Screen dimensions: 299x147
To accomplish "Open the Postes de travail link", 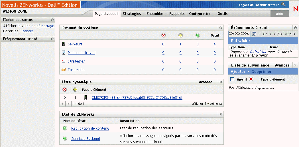I will [82, 53].
